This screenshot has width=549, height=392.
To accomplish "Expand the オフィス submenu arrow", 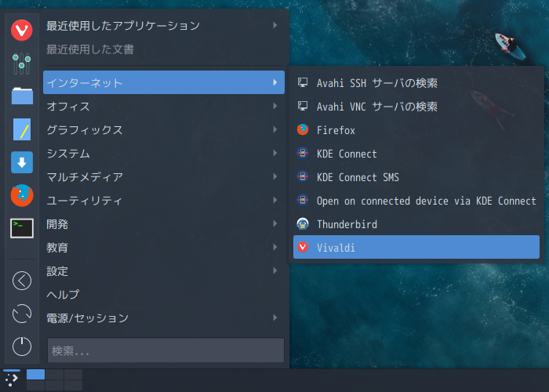I will click(275, 106).
